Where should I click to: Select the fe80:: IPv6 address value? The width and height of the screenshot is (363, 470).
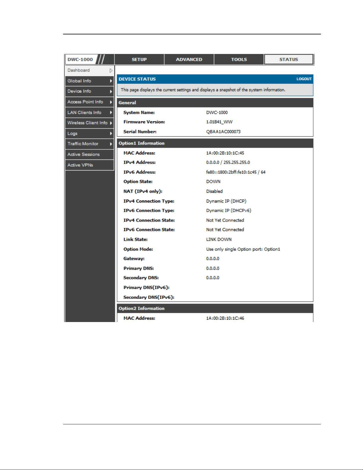tap(236, 172)
